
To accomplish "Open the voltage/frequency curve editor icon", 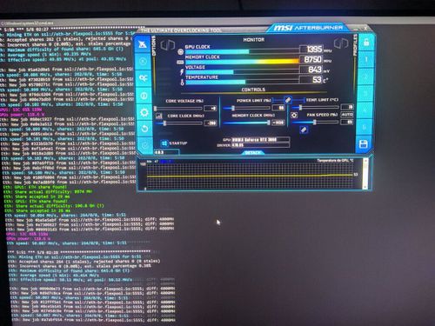I will [x=159, y=116].
